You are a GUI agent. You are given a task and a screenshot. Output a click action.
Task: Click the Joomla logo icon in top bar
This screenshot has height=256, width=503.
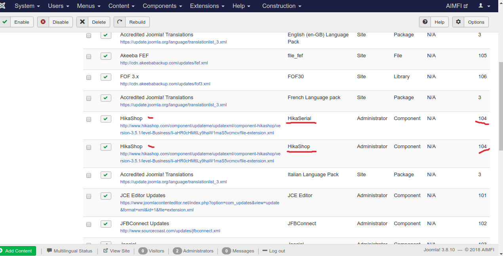(x=3, y=6)
